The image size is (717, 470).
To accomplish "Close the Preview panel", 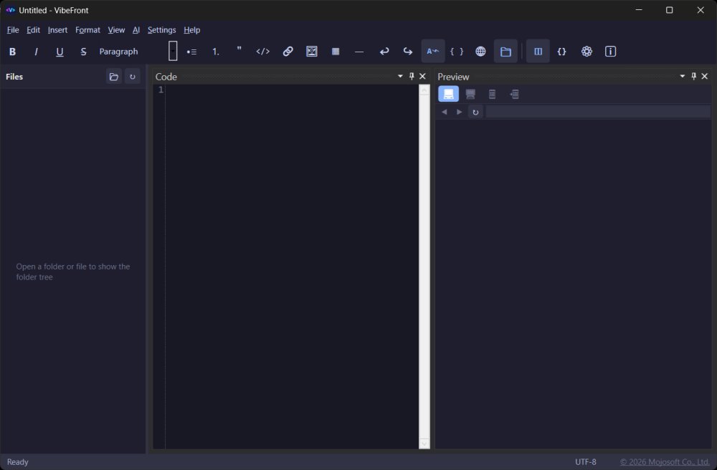I will (705, 76).
